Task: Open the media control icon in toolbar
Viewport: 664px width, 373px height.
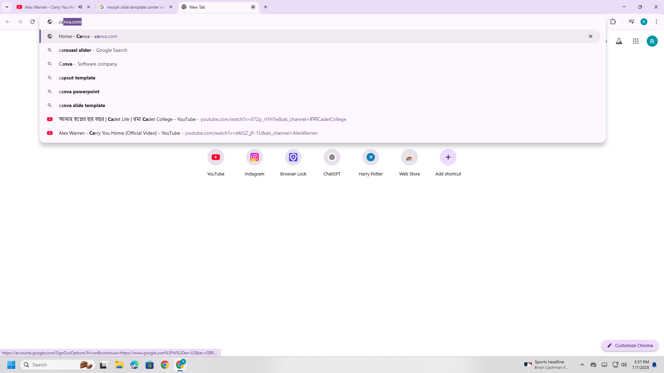Action: (631, 22)
